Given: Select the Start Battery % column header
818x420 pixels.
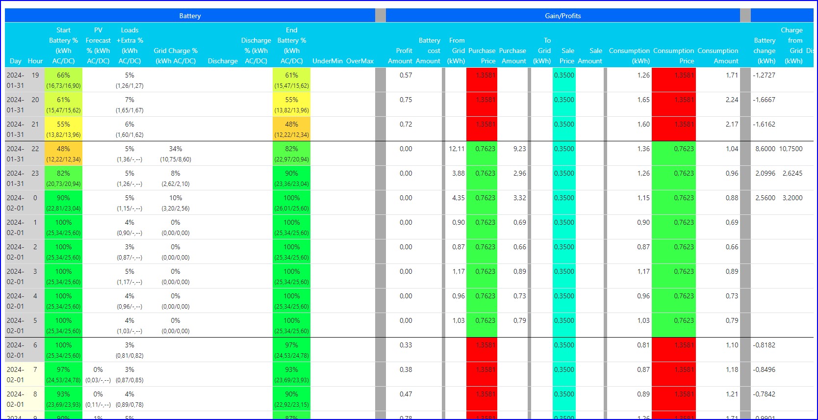Looking at the screenshot, I should 63,46.
